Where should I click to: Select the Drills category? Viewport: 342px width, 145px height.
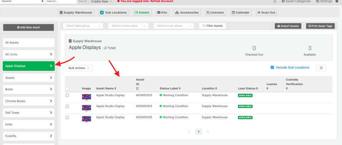29,125
